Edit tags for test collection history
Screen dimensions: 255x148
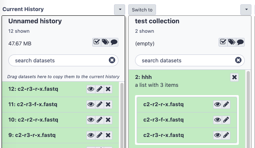click(232, 42)
